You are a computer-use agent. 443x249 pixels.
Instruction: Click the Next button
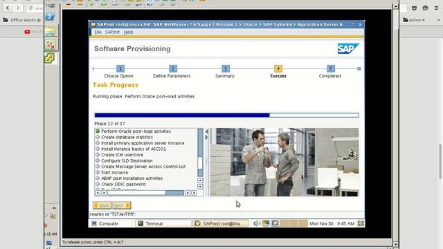point(122,205)
